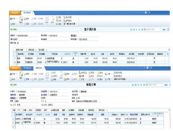The height and width of the screenshot is (131, 173).
Task: Go to first record in 客户调价单 navigator
Action: (134, 29)
